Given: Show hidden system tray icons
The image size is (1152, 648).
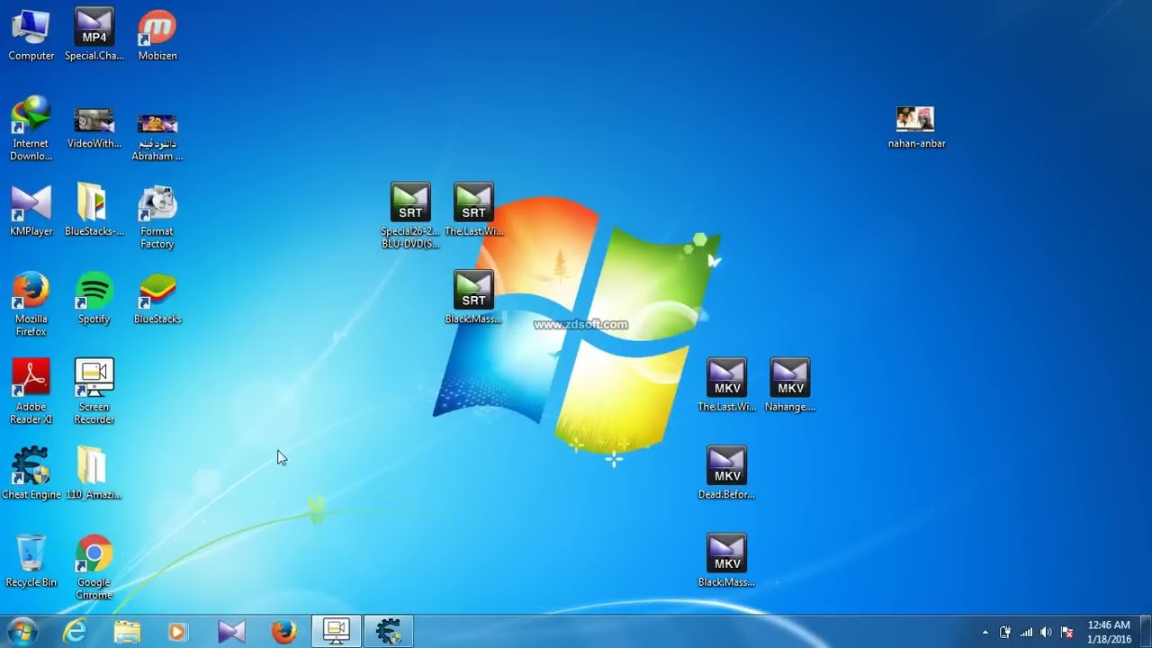Looking at the screenshot, I should pyautogui.click(x=985, y=633).
